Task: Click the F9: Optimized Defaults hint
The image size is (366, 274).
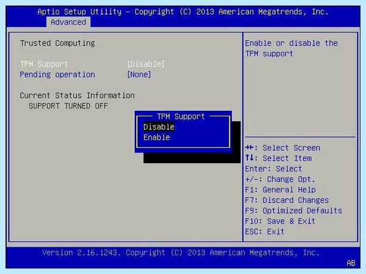Action: 293,211
